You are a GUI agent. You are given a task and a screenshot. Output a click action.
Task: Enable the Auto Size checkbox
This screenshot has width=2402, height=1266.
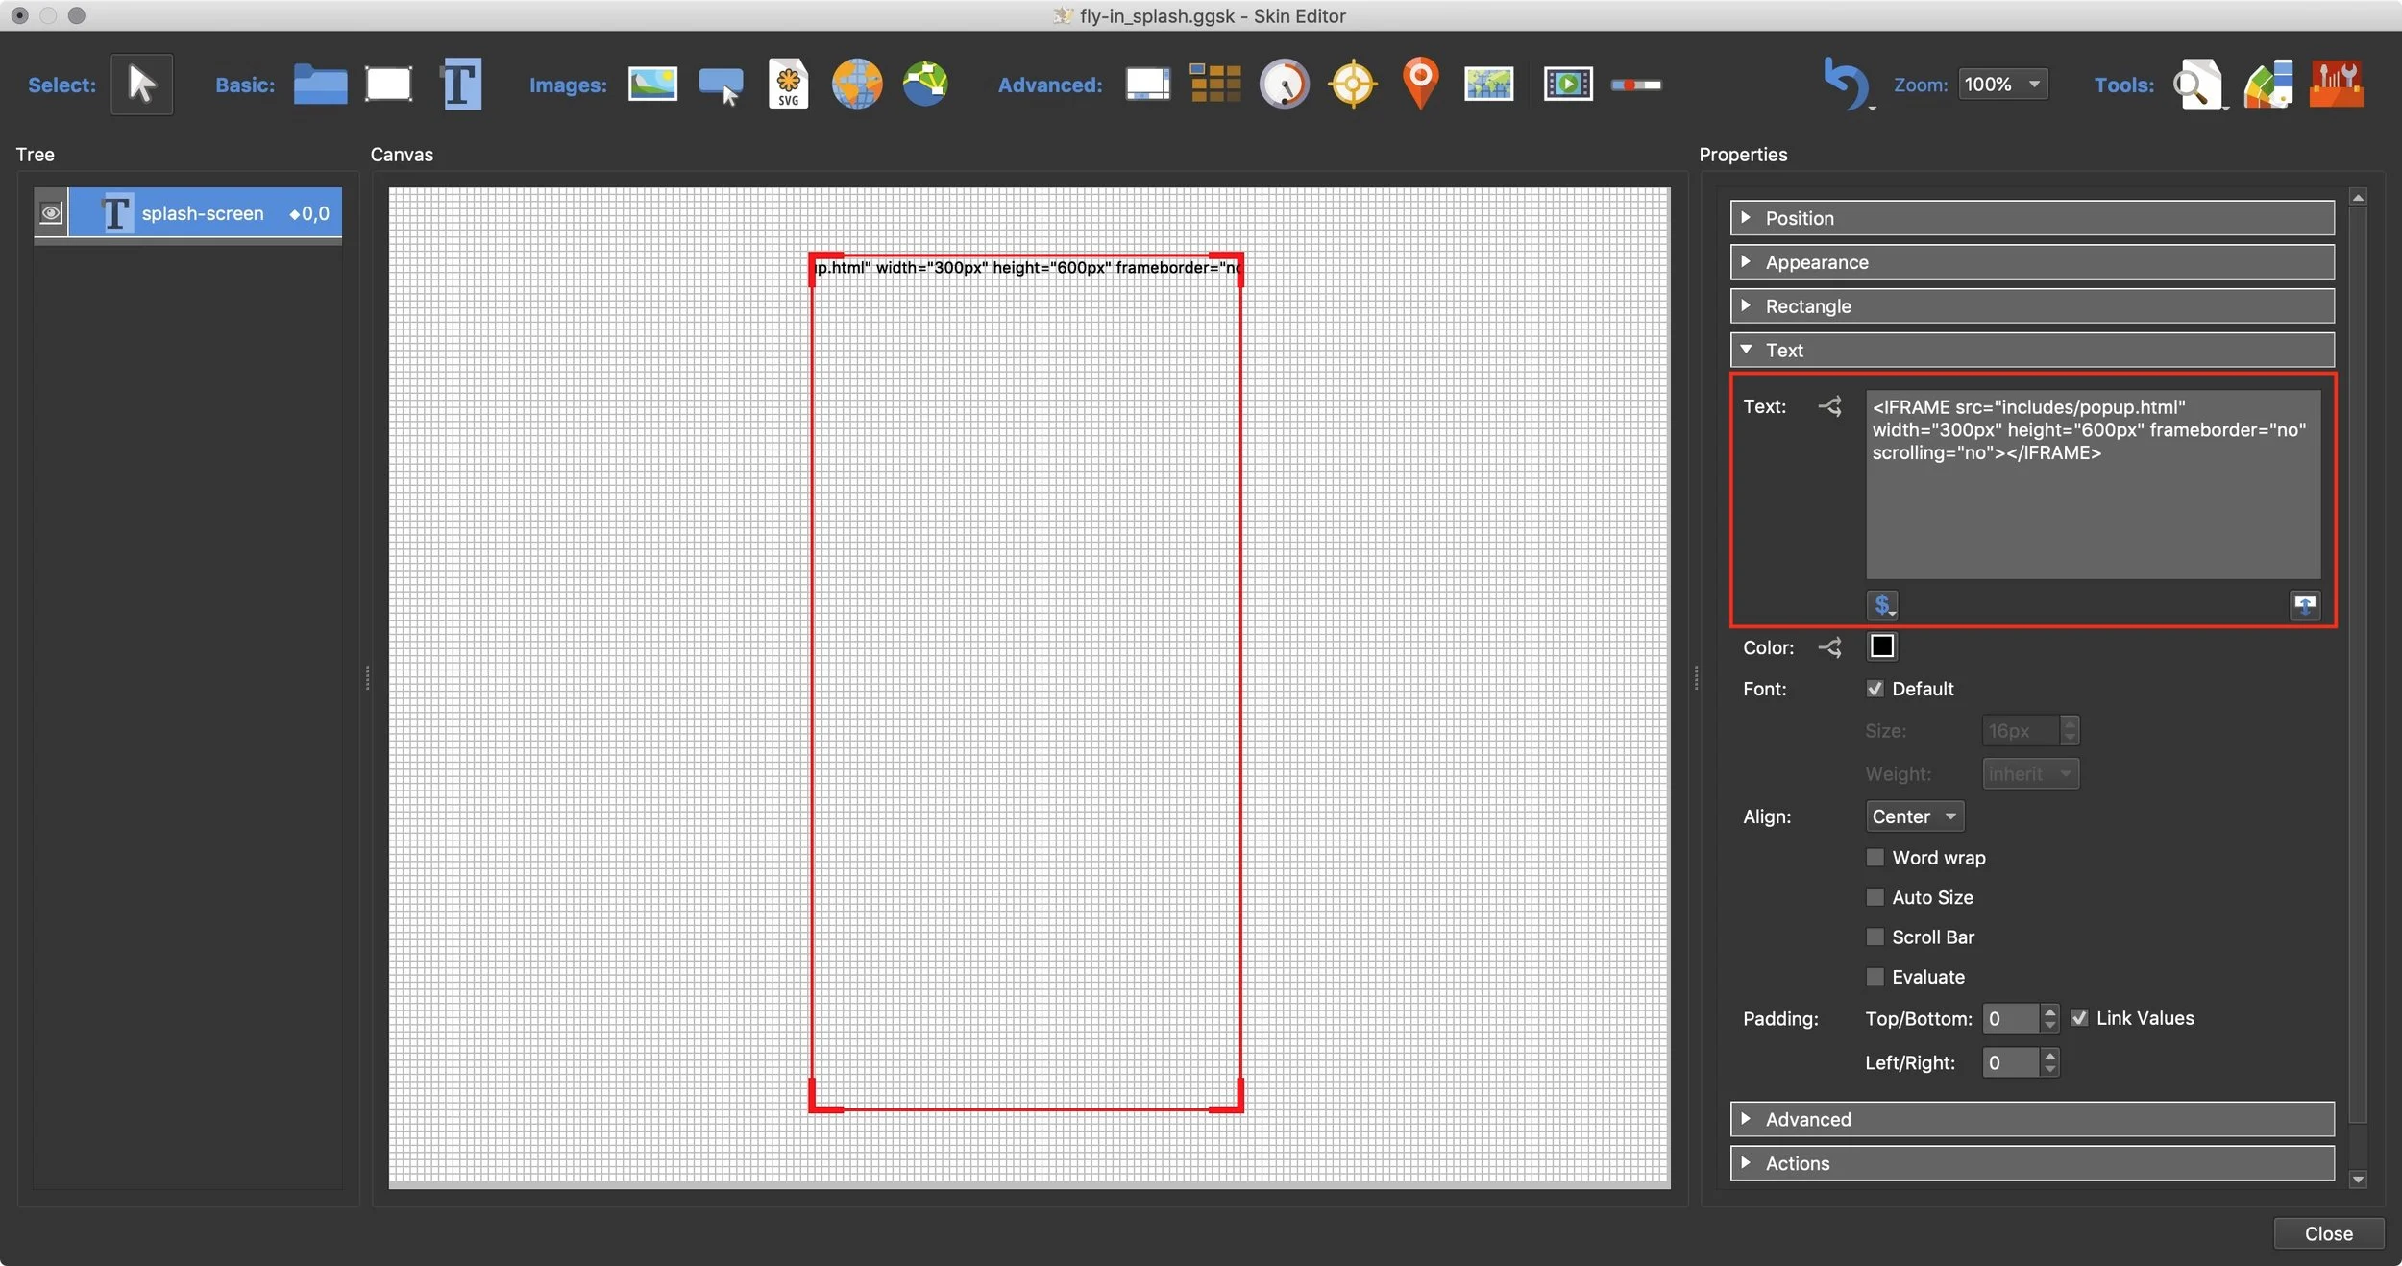[x=1875, y=897]
